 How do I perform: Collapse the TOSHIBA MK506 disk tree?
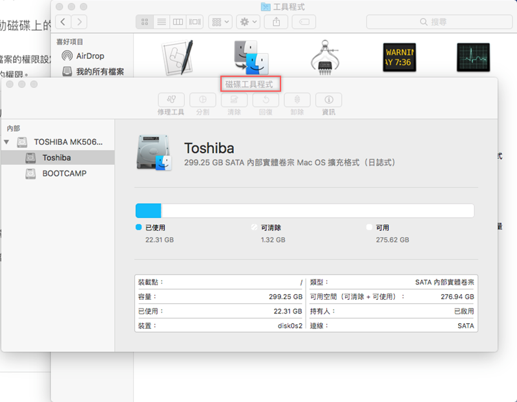point(6,142)
